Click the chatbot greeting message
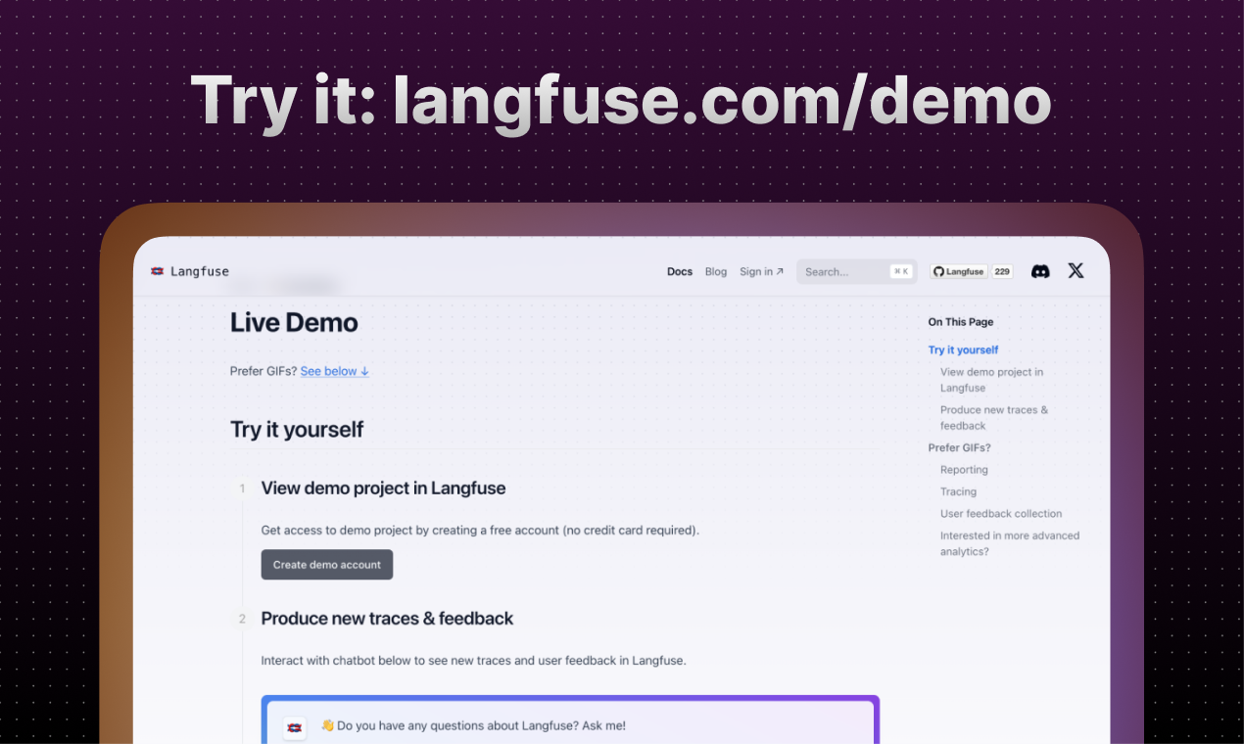Viewport: 1244px width, 744px height. pyautogui.click(x=473, y=725)
